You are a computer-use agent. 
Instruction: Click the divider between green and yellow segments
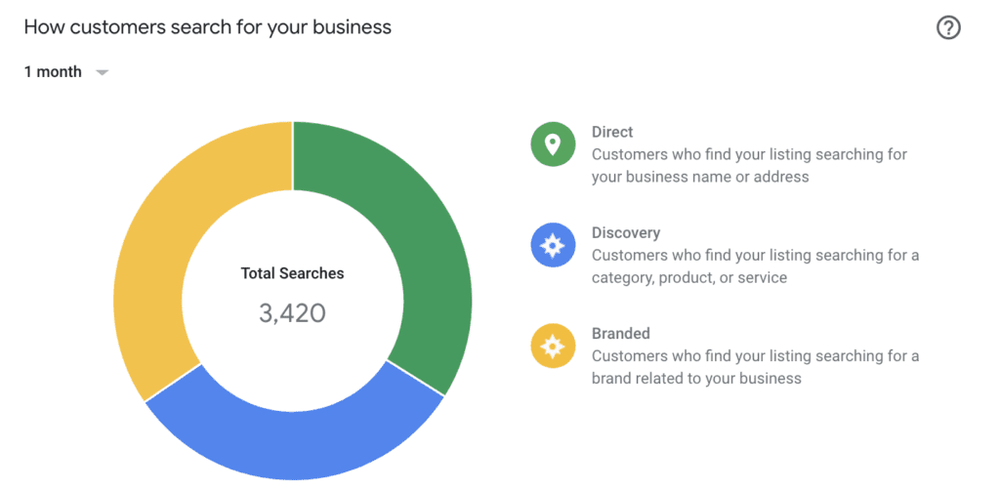(293, 155)
